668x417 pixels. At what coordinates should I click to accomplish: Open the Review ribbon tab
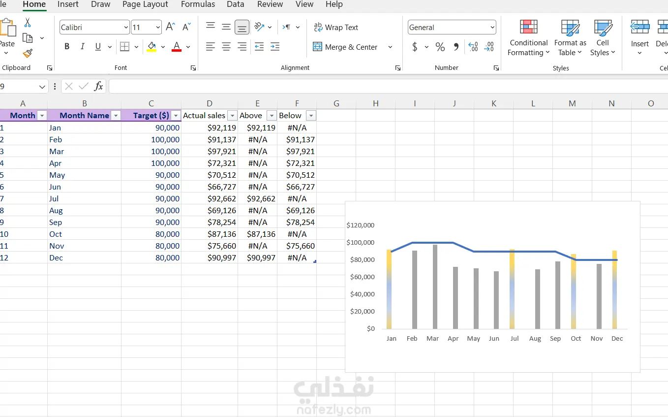(270, 4)
